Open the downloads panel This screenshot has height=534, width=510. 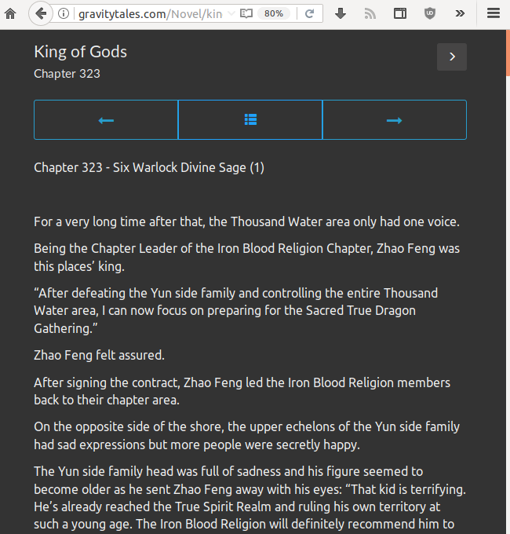pyautogui.click(x=341, y=13)
